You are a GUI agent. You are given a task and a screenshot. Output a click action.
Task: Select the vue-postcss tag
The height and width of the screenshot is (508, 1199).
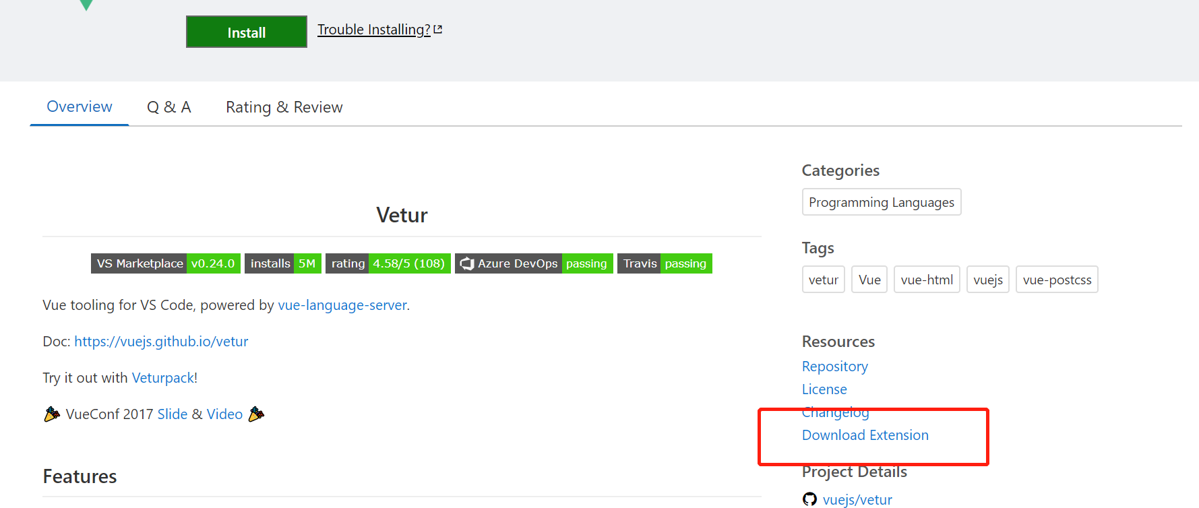[x=1057, y=280]
